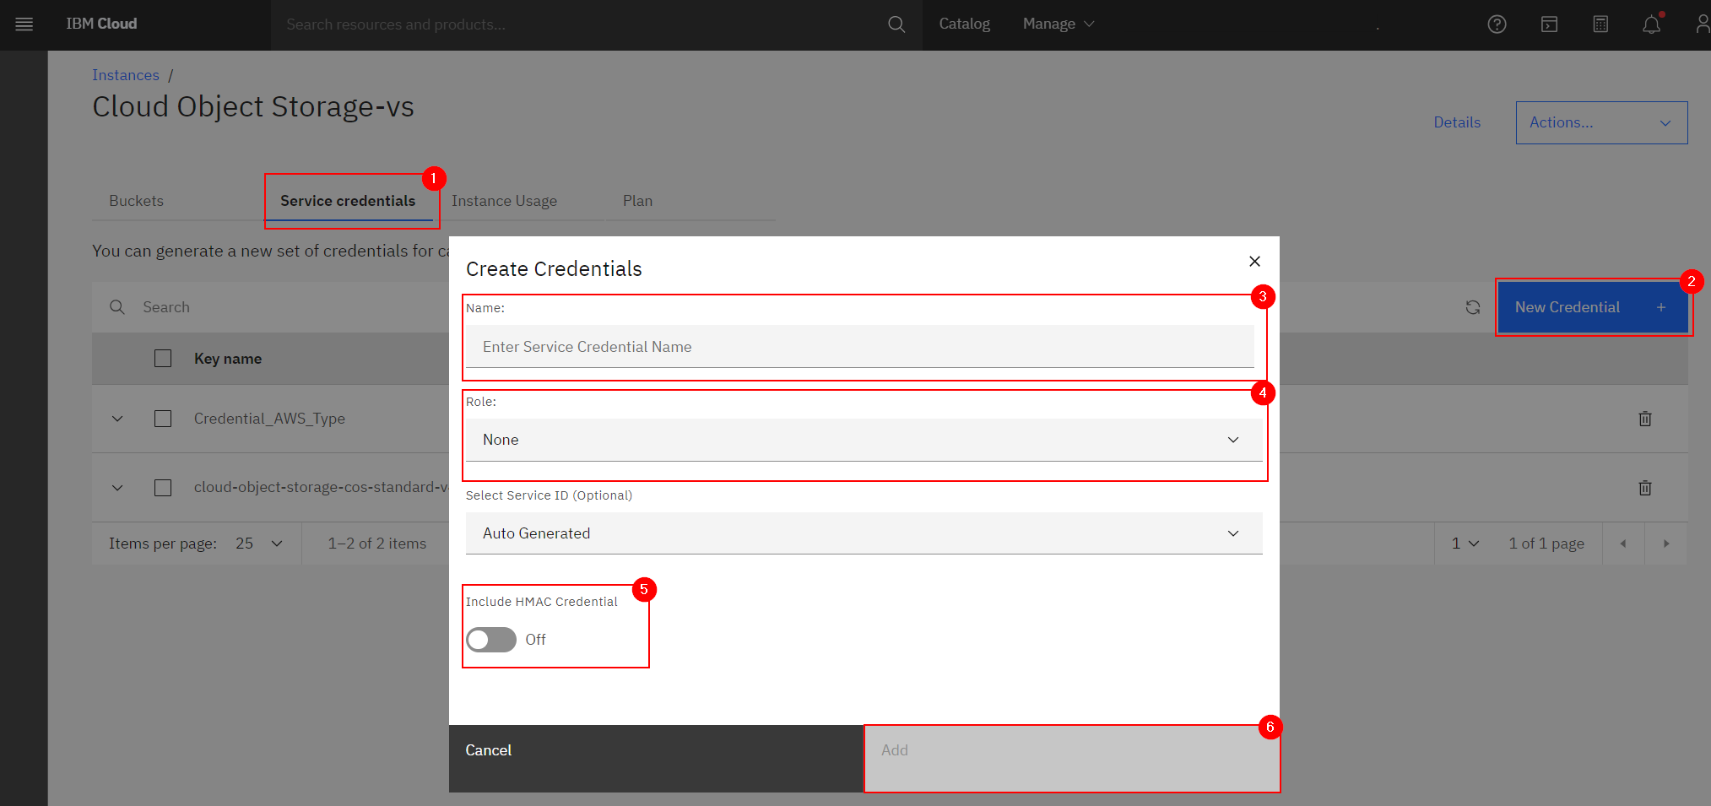1711x806 pixels.
Task: Expand the cloud-object-storage-cos-standard row
Action: pyautogui.click(x=117, y=488)
